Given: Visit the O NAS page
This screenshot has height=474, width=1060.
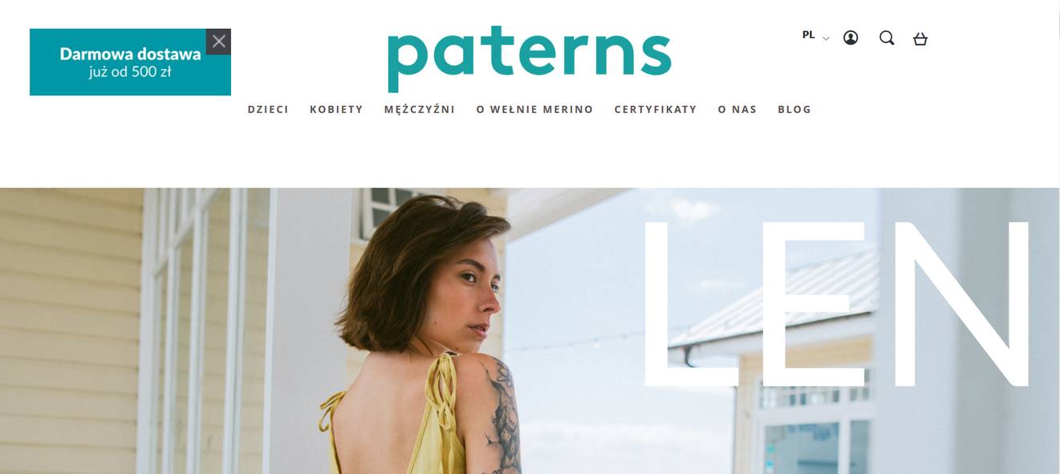Looking at the screenshot, I should [737, 109].
